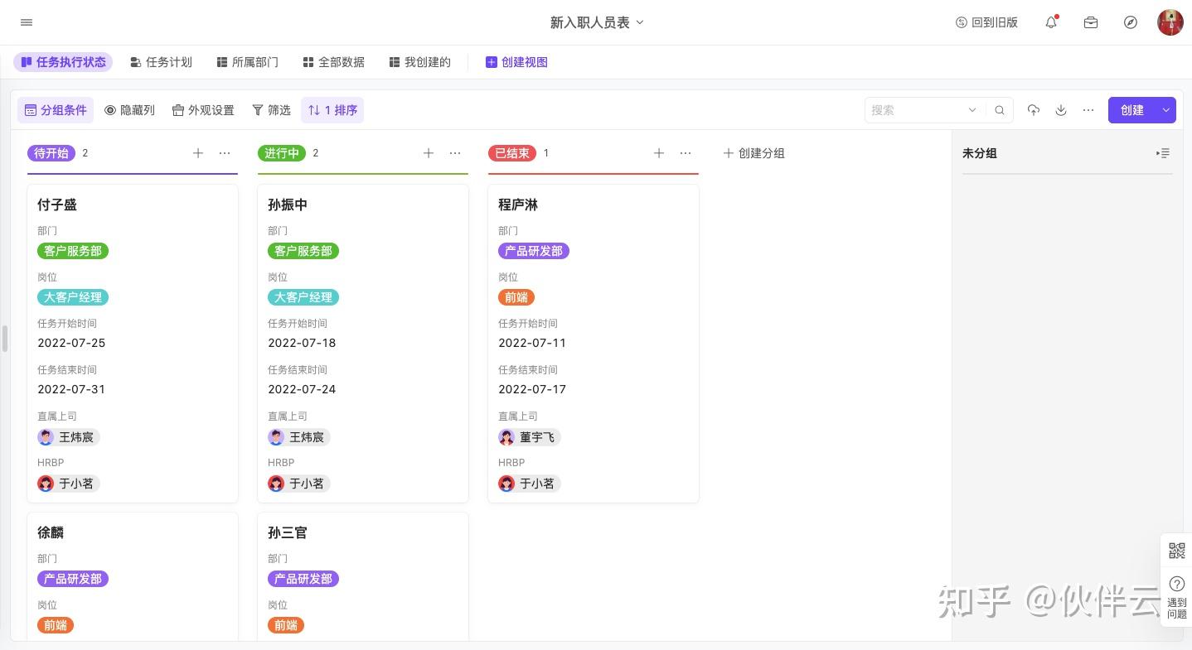Click 回到旧版 to return to old version
Viewport: 1192px width, 650px height.
tap(986, 22)
